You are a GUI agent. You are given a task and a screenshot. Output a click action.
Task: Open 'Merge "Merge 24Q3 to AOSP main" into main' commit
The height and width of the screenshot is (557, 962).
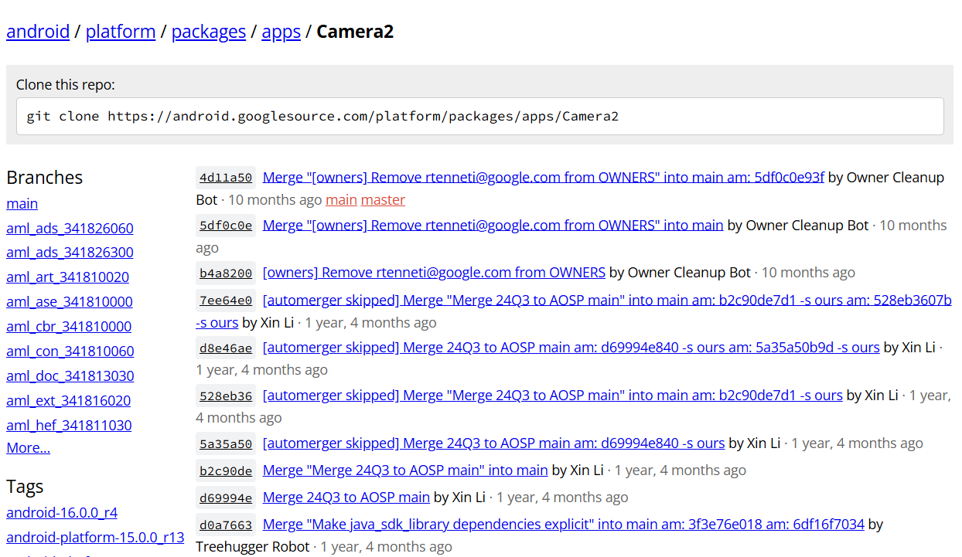[405, 470]
